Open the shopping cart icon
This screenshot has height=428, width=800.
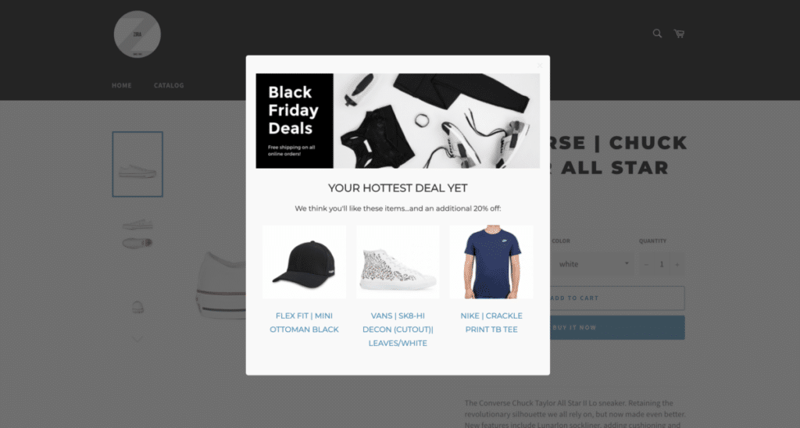click(679, 34)
